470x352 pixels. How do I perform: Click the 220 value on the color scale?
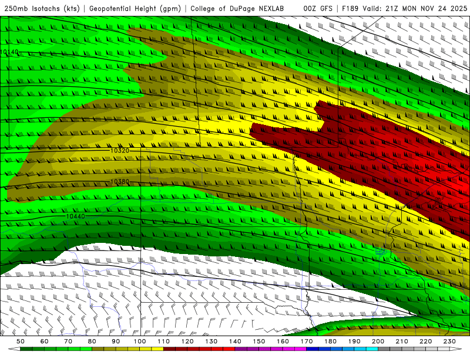(425, 341)
